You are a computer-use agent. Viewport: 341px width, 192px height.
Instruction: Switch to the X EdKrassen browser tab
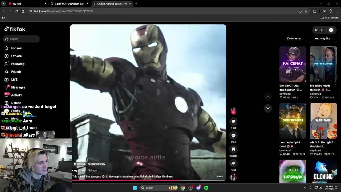click(70, 4)
